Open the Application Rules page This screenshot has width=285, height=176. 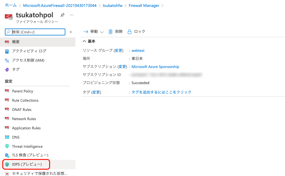pos(26,128)
